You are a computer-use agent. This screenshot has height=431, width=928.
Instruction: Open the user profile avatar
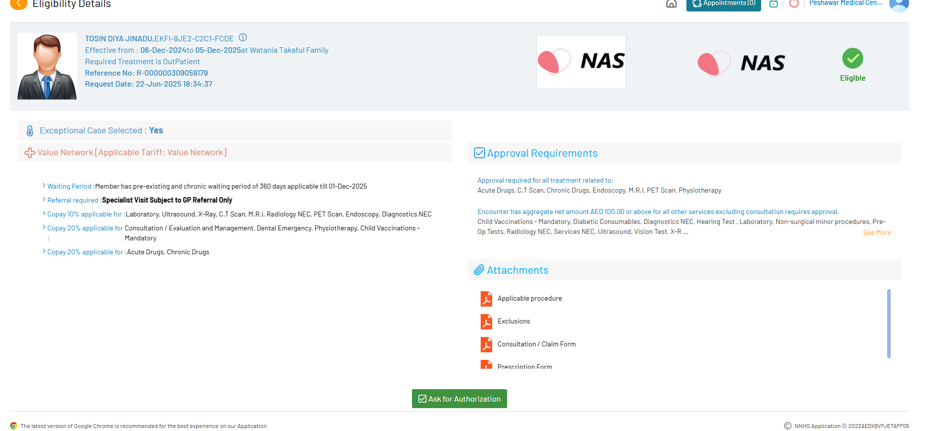click(x=899, y=4)
